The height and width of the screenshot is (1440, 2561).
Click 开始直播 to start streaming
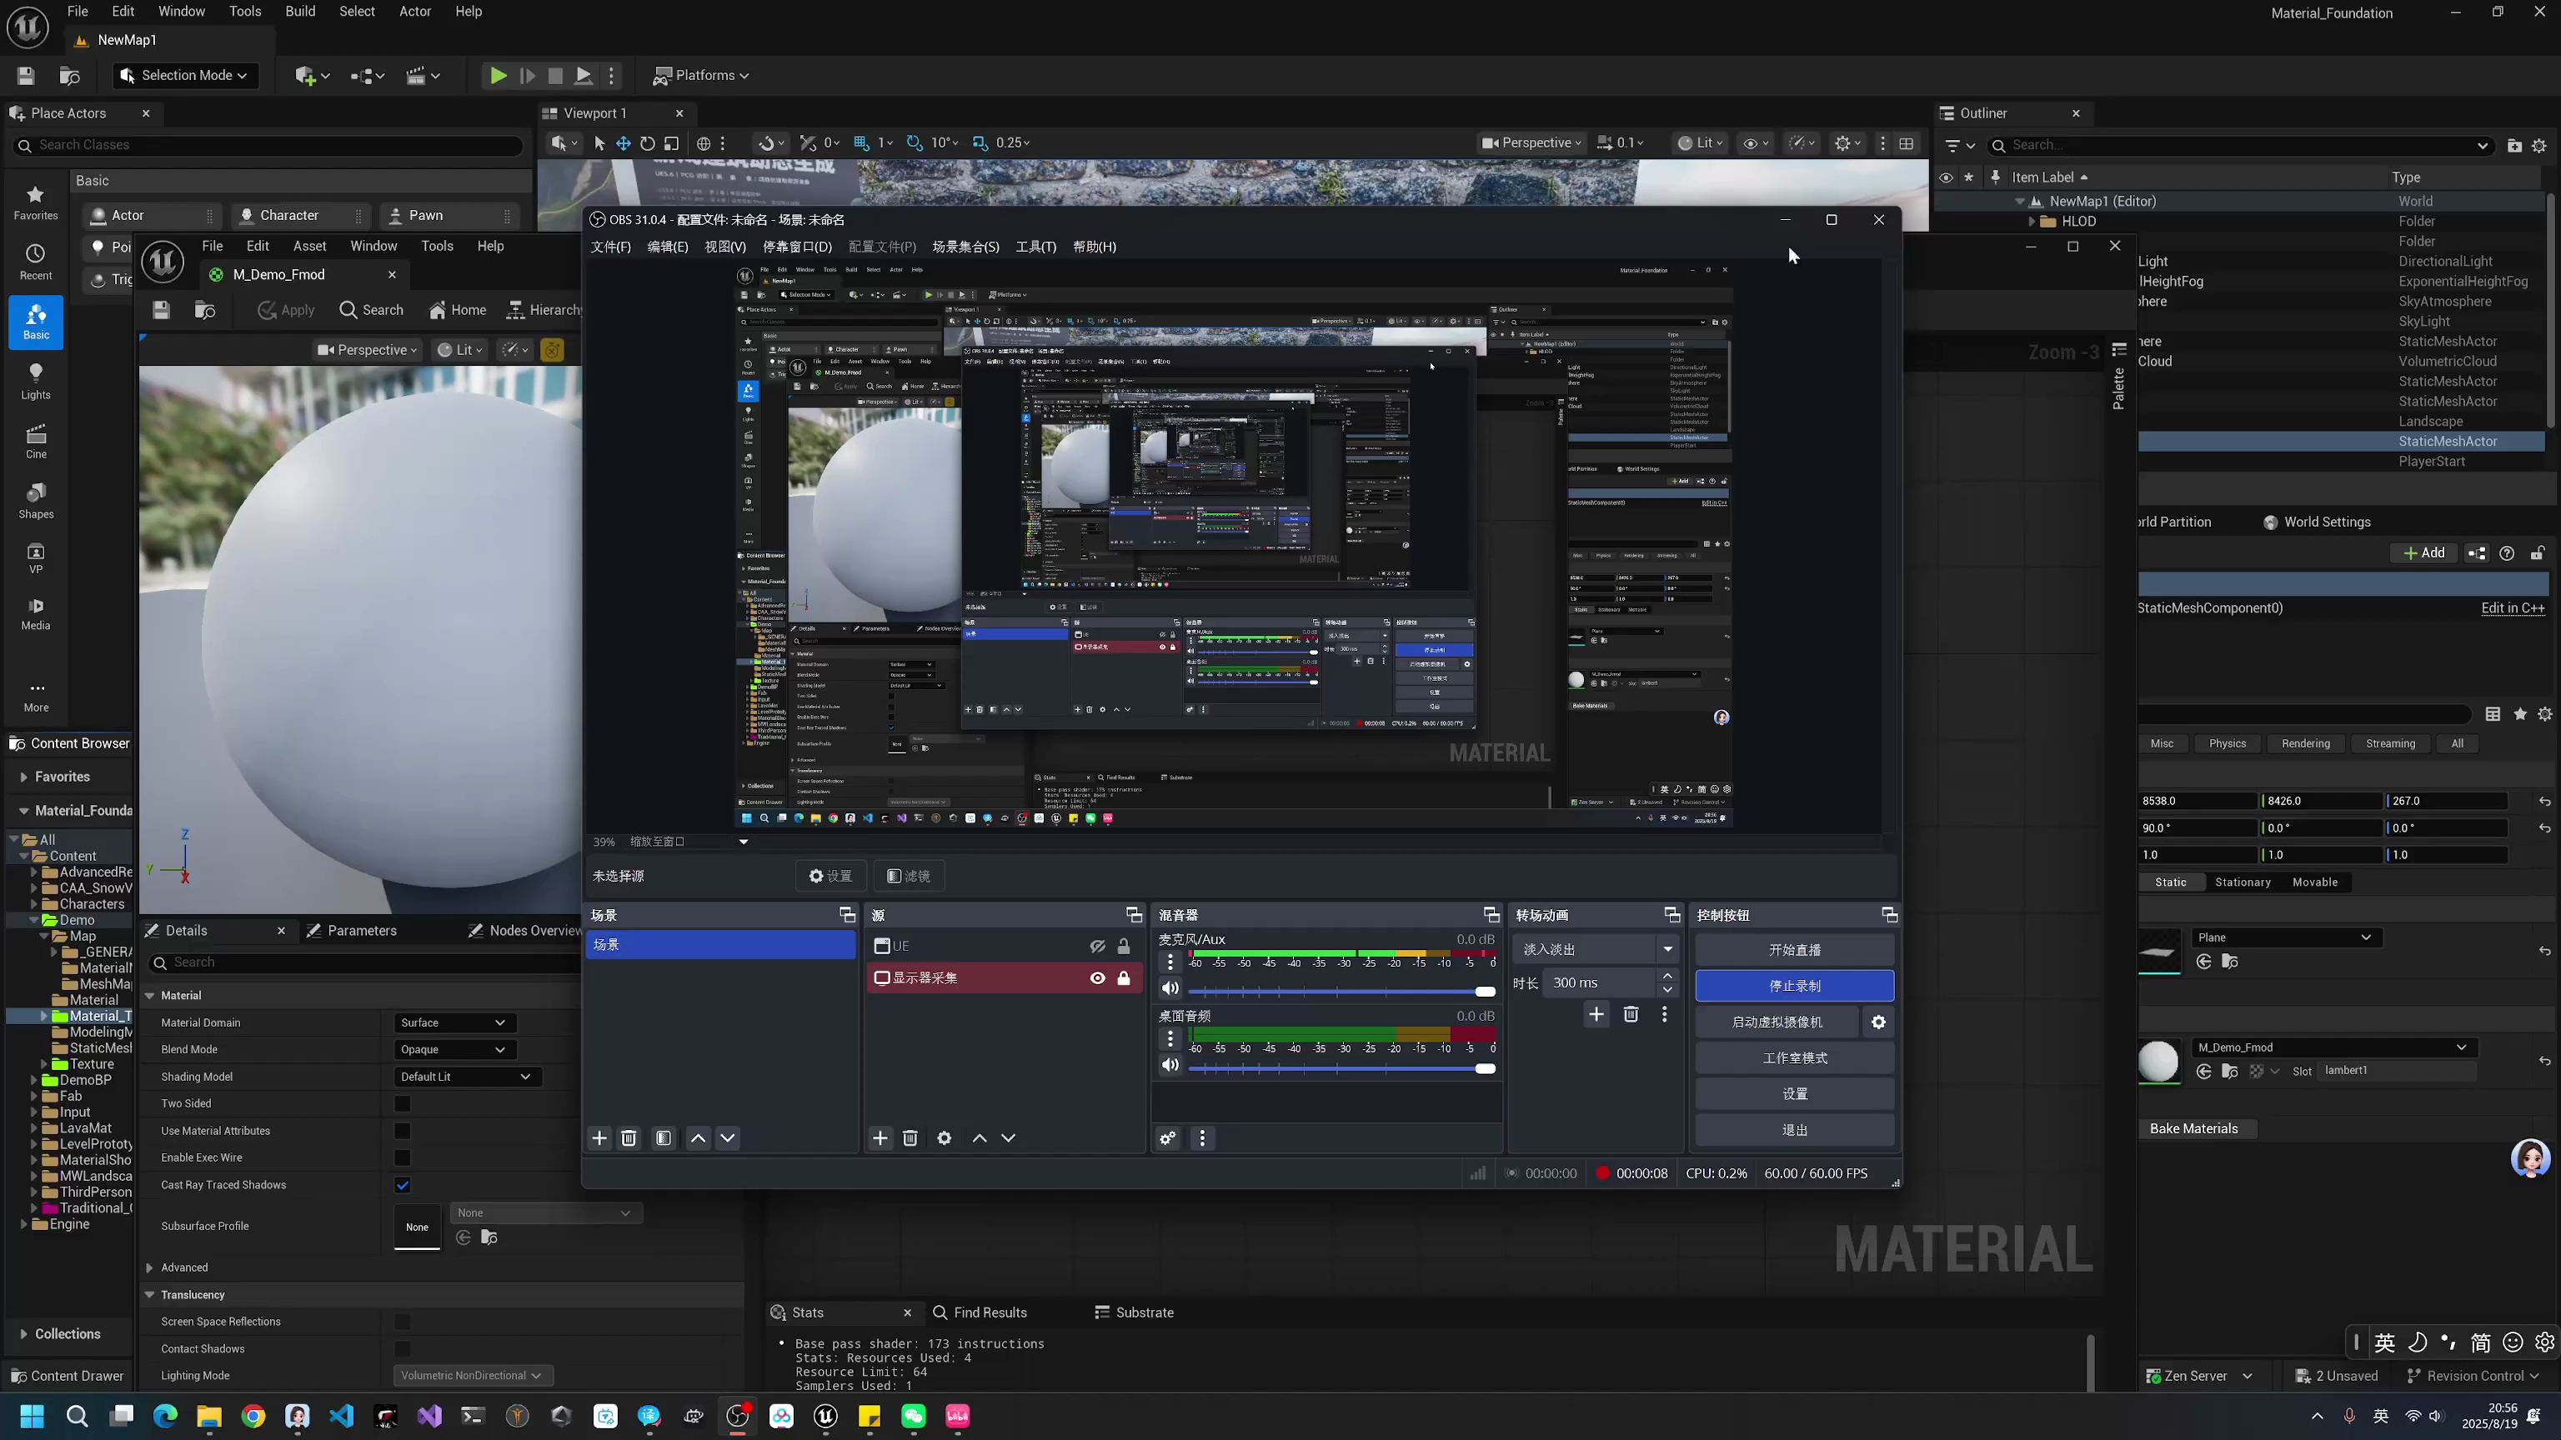click(1795, 950)
